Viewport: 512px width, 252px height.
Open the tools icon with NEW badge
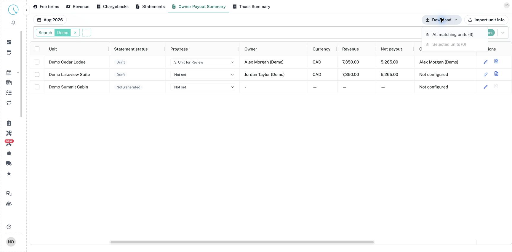point(9,143)
